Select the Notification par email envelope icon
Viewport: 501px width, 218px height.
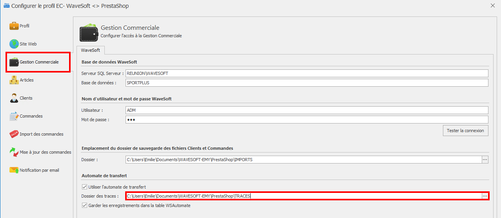[14, 170]
